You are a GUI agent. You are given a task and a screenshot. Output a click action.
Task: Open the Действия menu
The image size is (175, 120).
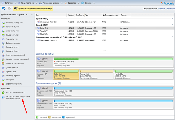(x=9, y=3)
